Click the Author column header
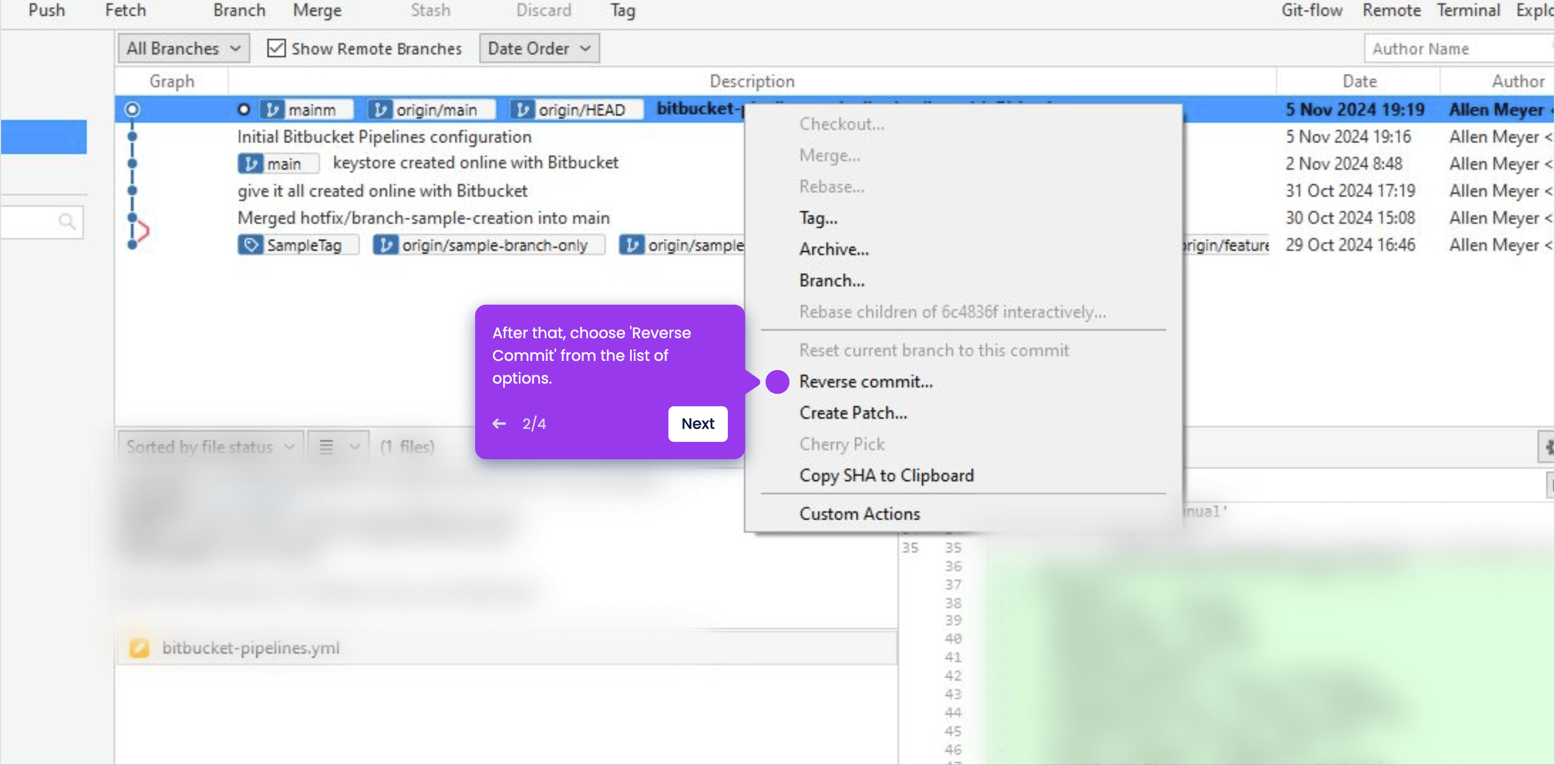1555x765 pixels. 1518,81
